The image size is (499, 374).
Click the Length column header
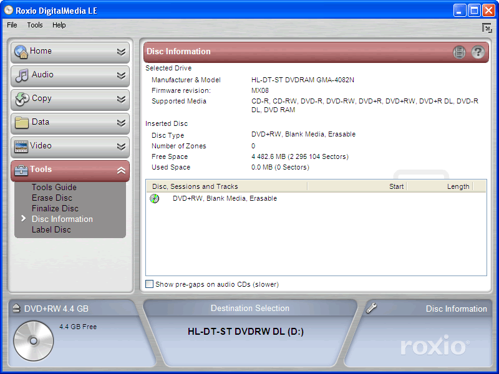(440, 186)
